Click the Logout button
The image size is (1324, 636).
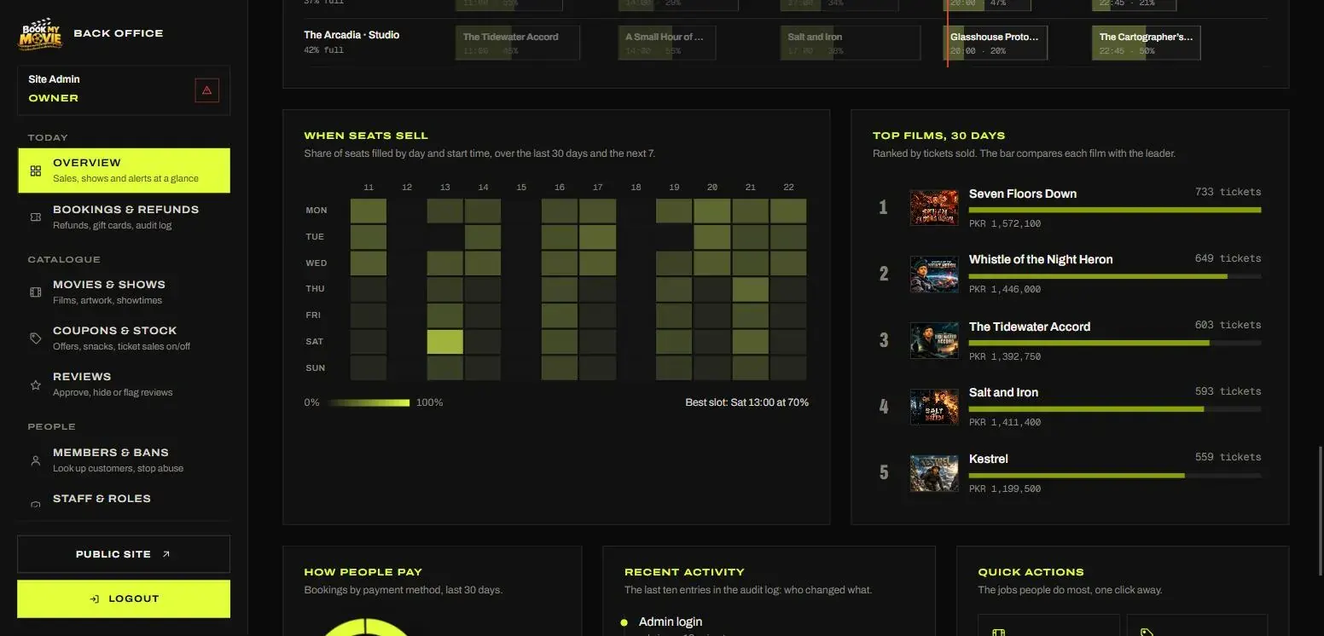tap(124, 598)
